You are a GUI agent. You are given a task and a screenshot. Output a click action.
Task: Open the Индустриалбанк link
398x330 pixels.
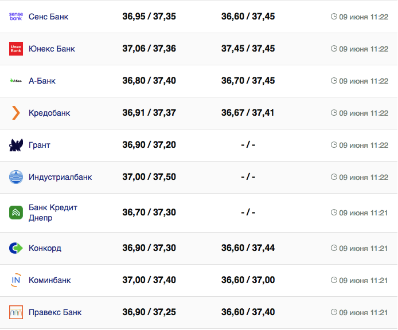tap(60, 177)
